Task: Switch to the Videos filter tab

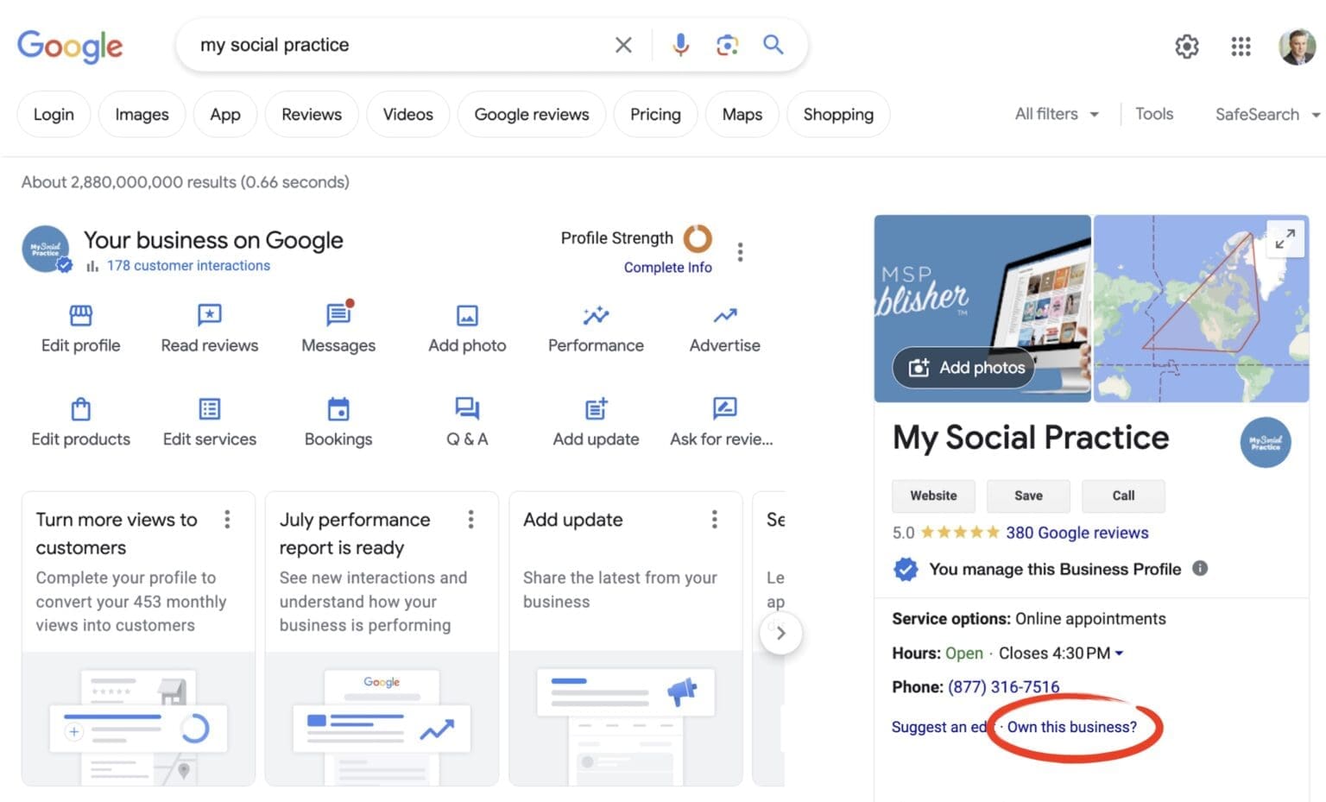Action: tap(407, 114)
